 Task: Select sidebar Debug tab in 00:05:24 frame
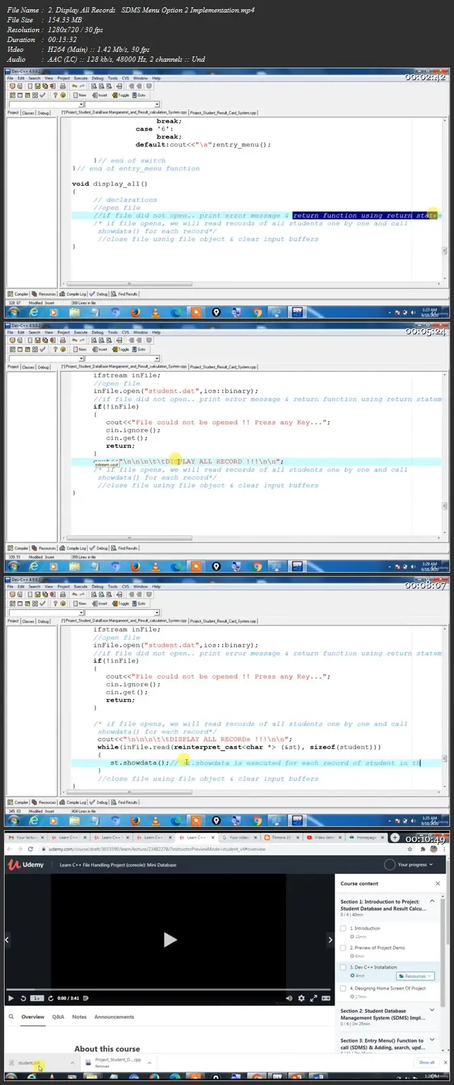(x=43, y=366)
